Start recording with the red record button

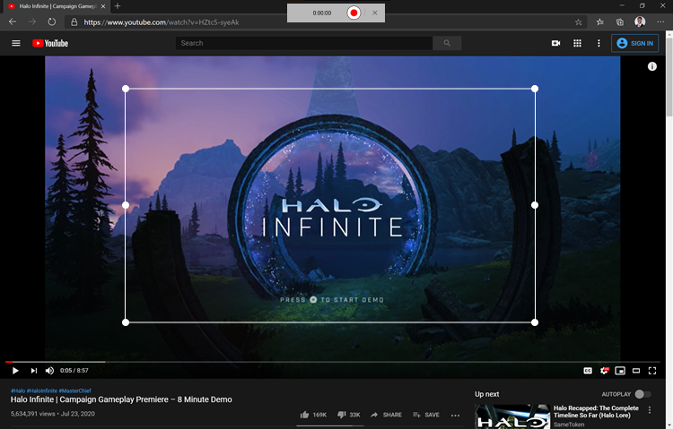tap(354, 13)
